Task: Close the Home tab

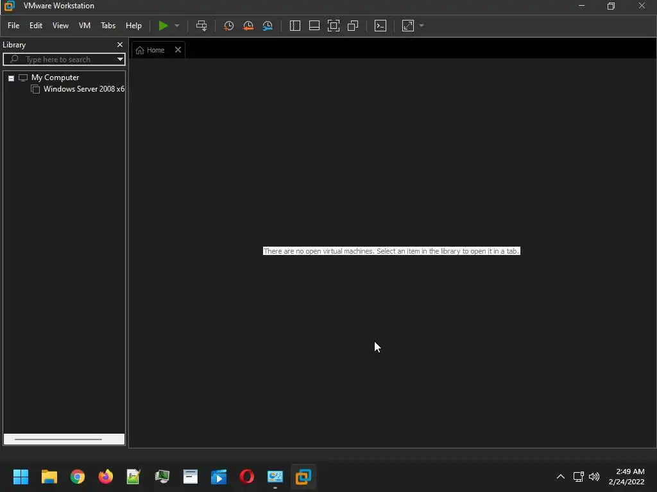Action: click(x=178, y=50)
